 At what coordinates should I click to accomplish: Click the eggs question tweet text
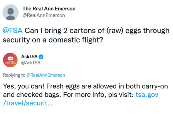(x=86, y=35)
